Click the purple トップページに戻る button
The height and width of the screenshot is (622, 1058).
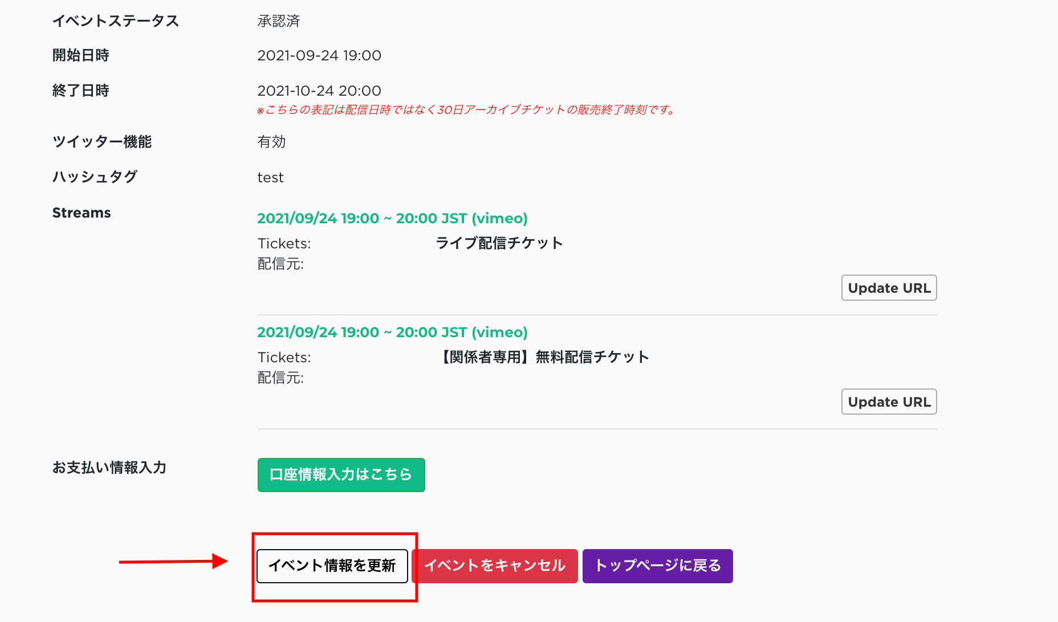pyautogui.click(x=657, y=566)
